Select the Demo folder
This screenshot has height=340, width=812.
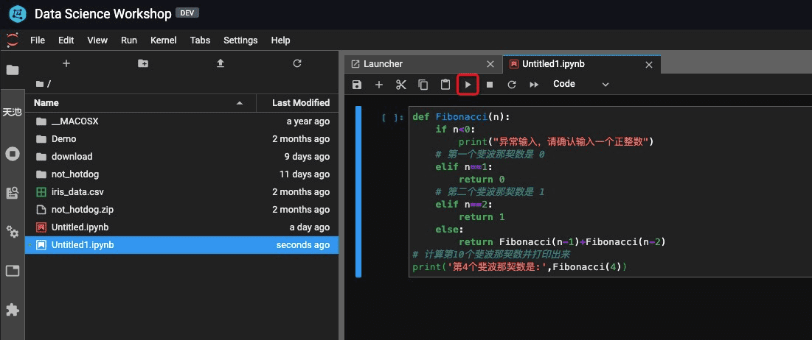[181, 139]
